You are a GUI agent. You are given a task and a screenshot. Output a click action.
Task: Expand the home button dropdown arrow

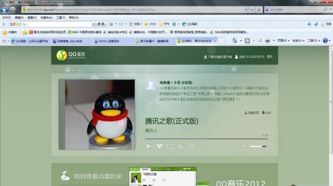241,41
